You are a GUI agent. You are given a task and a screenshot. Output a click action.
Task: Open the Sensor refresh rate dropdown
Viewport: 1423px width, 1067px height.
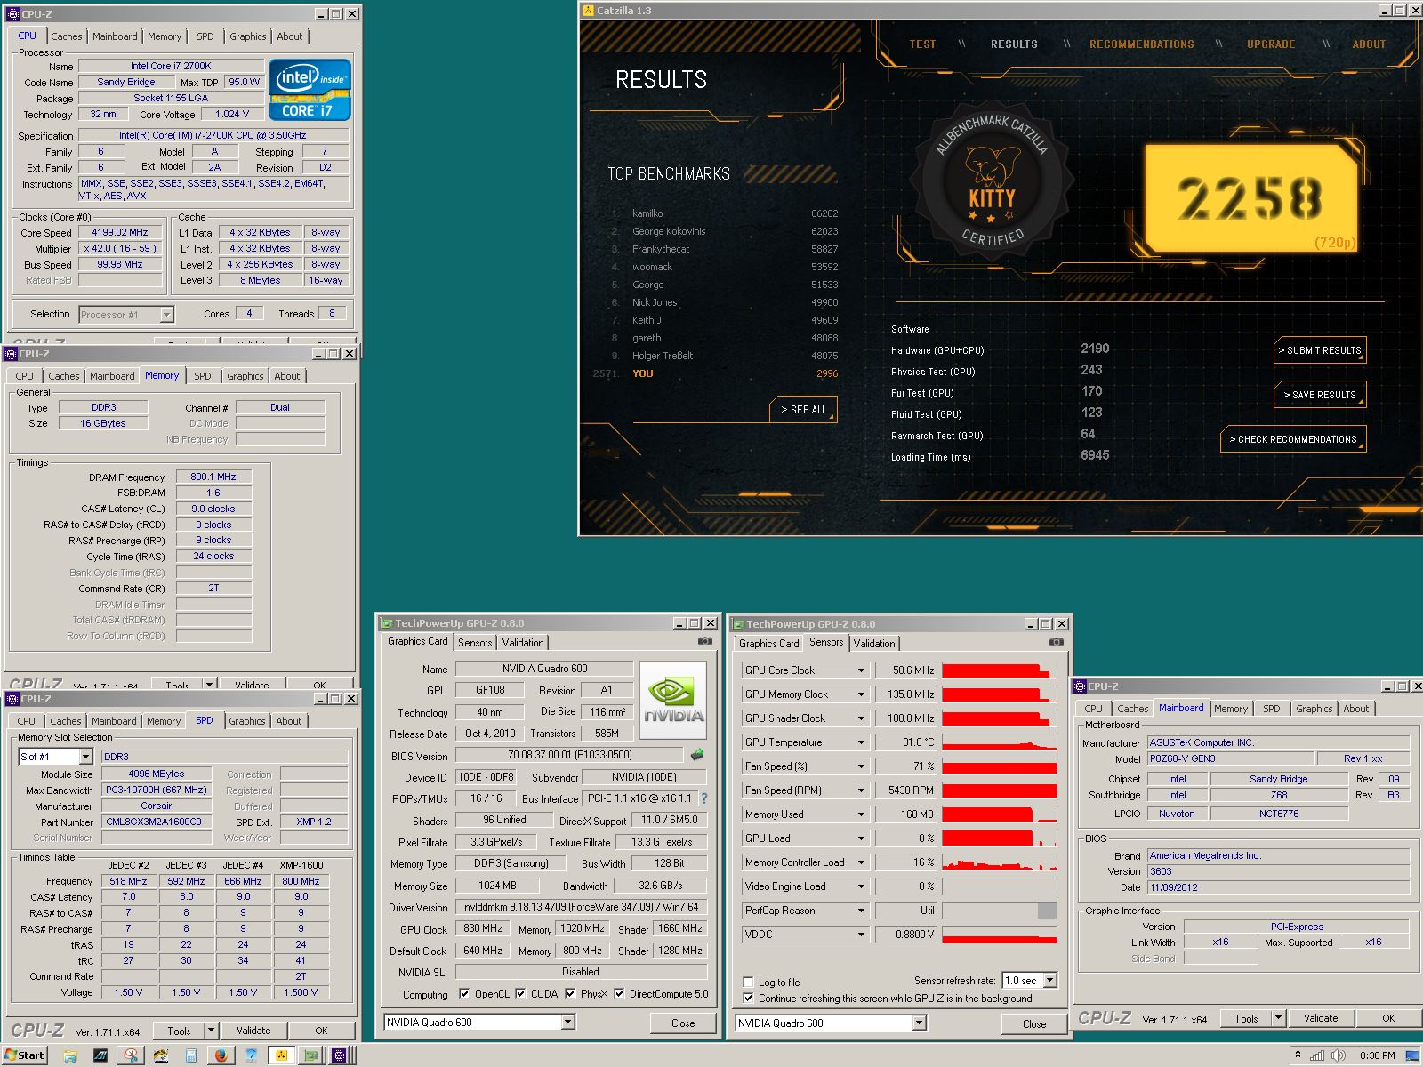[1049, 981]
